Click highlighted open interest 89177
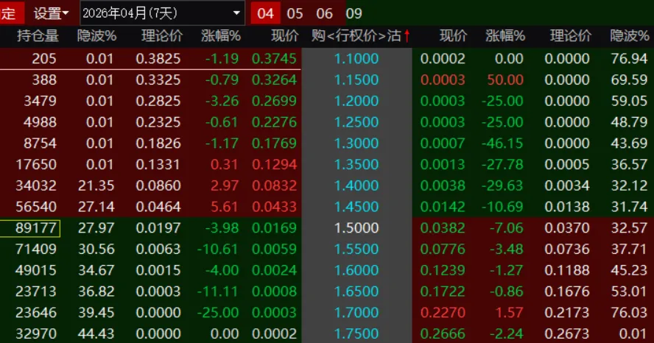Screen dimensions: 654x343 [x=35, y=228]
